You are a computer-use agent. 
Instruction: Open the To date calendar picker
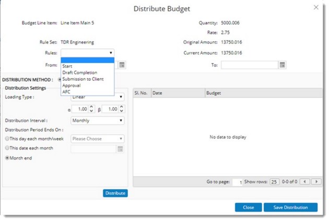(282, 65)
